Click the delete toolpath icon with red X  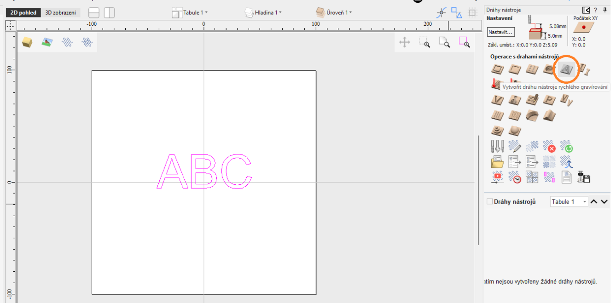pyautogui.click(x=549, y=147)
